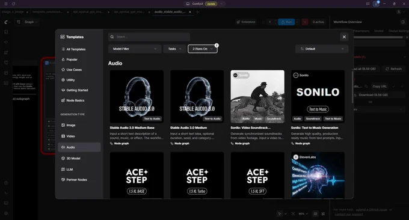Screen dimensions: 409x220
Task: Click the reload icon beside hamburger menu
Action: 13,4
